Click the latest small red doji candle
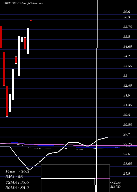The image size is (137, 192). tap(31, 21)
